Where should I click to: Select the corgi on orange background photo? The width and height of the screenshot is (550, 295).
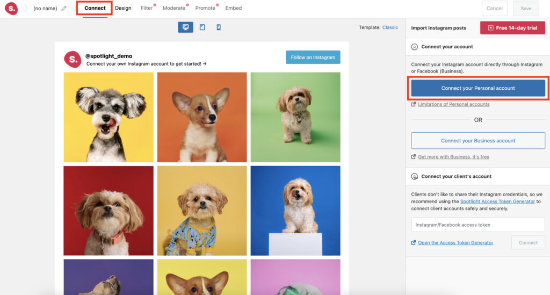pos(202,117)
